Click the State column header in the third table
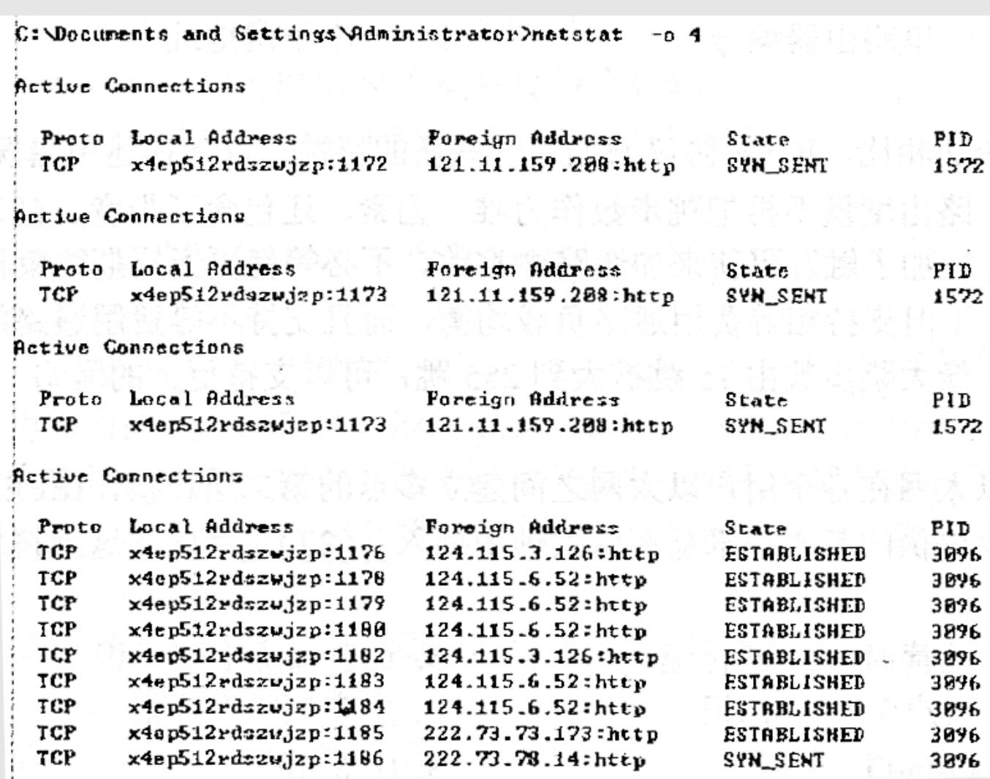Image resolution: width=990 pixels, height=779 pixels. point(757,400)
